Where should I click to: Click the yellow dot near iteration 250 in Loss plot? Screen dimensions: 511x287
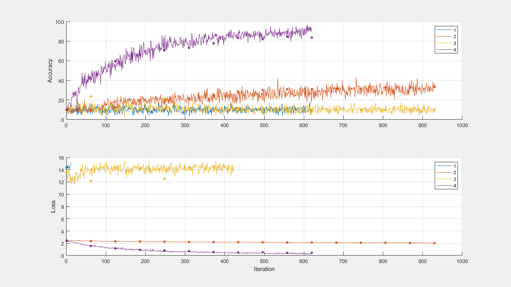(164, 179)
